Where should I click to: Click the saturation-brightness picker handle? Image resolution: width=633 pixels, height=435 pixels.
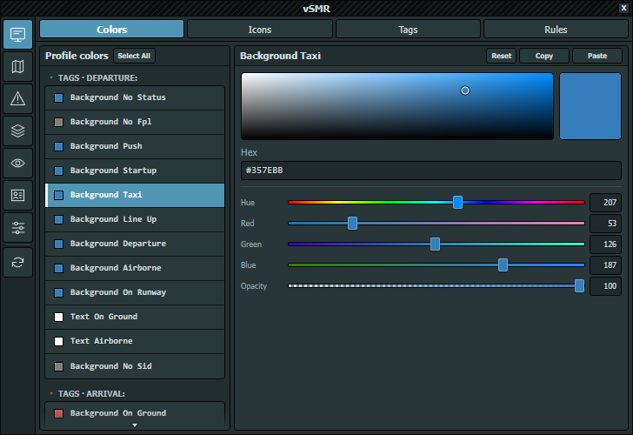tap(465, 90)
